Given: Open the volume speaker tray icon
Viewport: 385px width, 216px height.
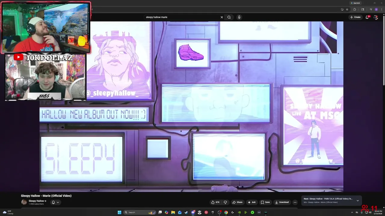Looking at the screenshot, I should click(x=370, y=212).
